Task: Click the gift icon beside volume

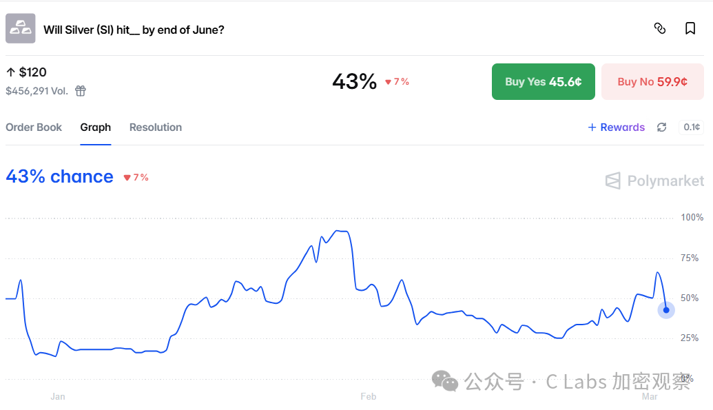Action: click(81, 91)
